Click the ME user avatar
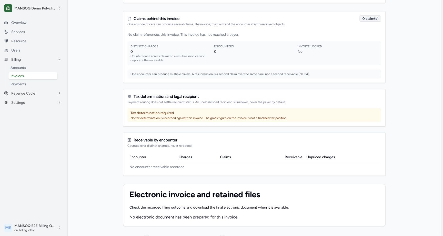The height and width of the screenshot is (236, 443). (x=8, y=228)
